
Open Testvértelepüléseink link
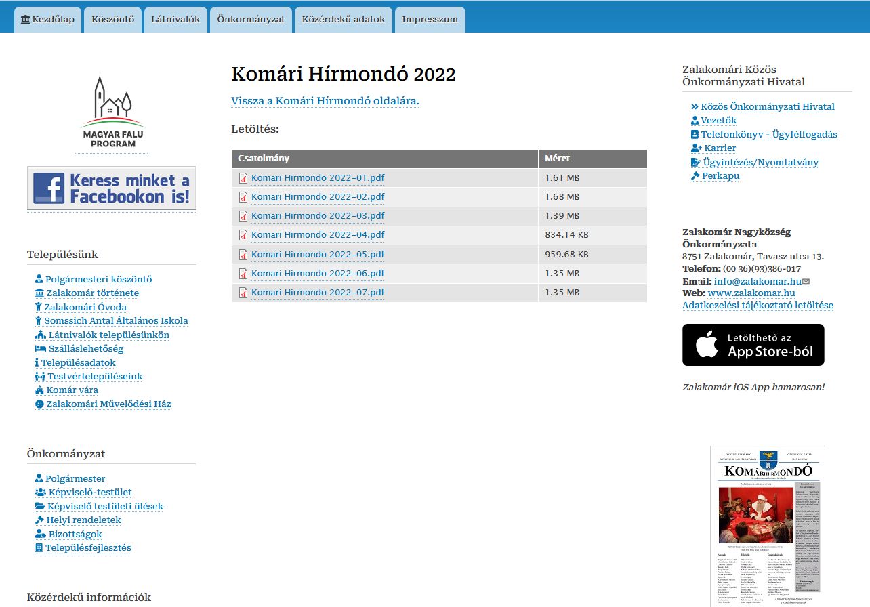coord(95,377)
